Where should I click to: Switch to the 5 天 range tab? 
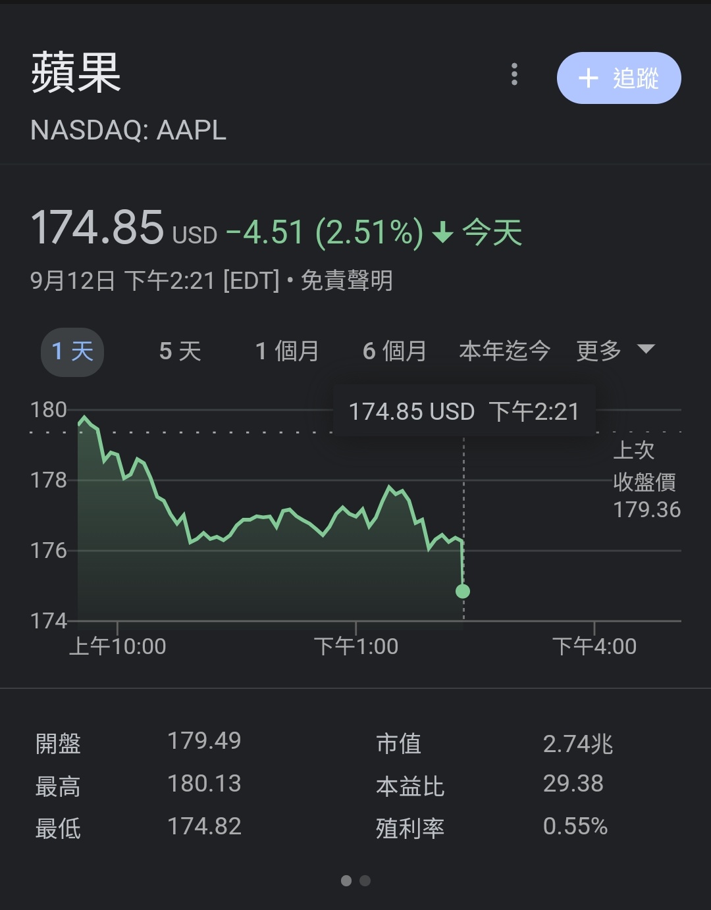click(x=180, y=351)
